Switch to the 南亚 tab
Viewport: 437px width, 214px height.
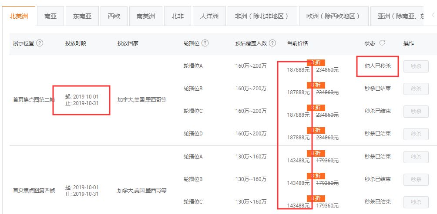point(50,16)
